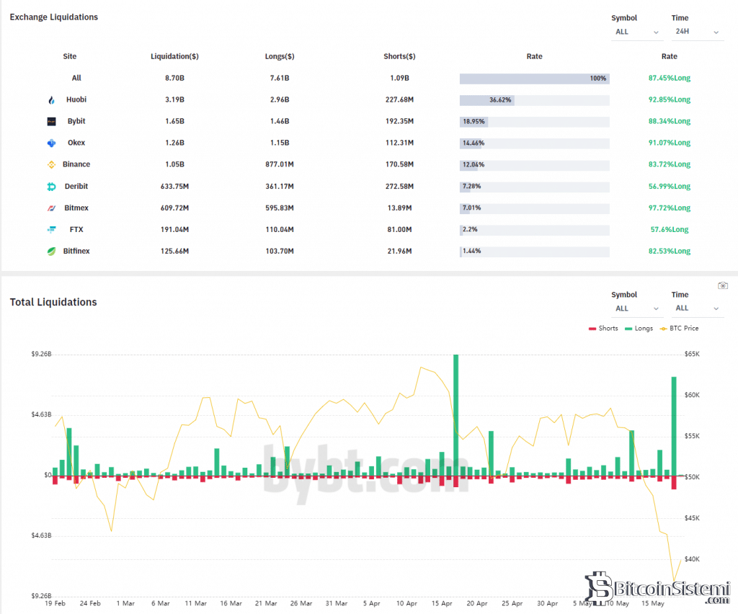Image resolution: width=738 pixels, height=614 pixels.
Task: Open Time ALL dropdown in Total Liquidations
Action: coord(696,308)
